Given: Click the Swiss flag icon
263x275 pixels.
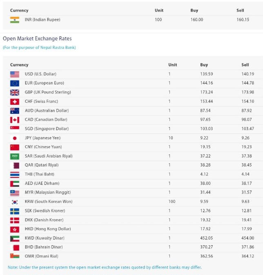Looking at the screenshot, I should 15,102.
